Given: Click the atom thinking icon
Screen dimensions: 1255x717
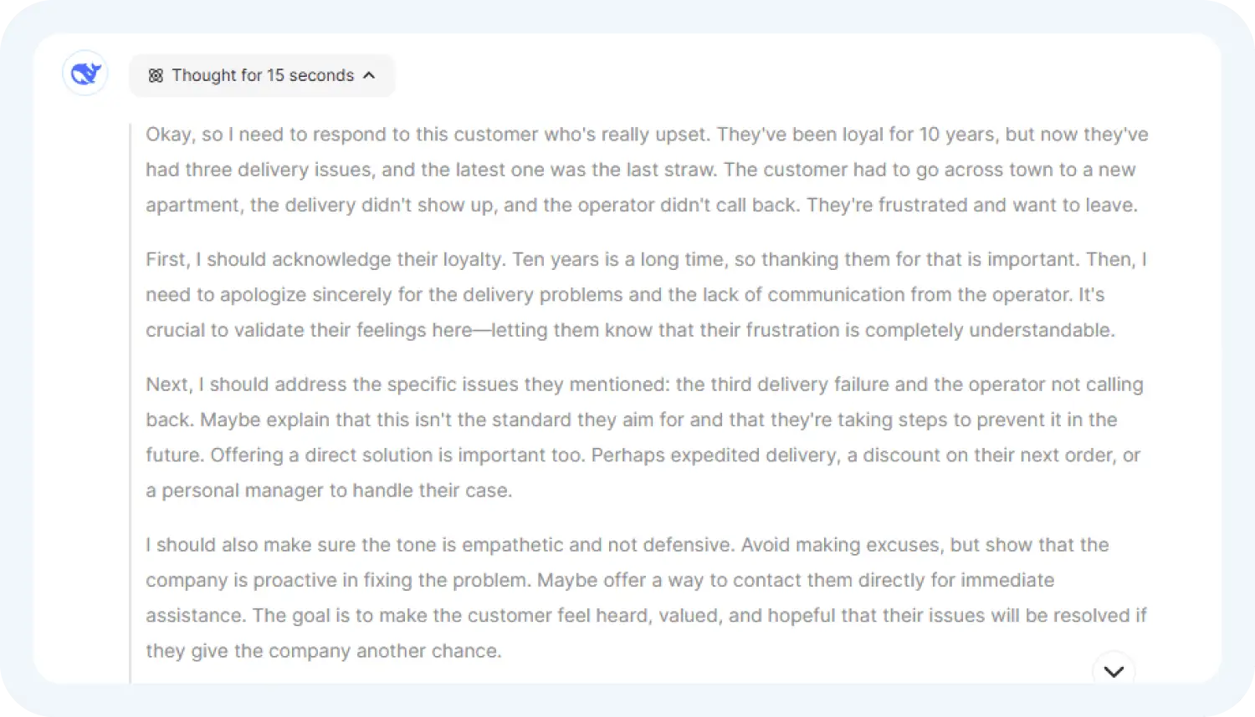Looking at the screenshot, I should coord(155,76).
